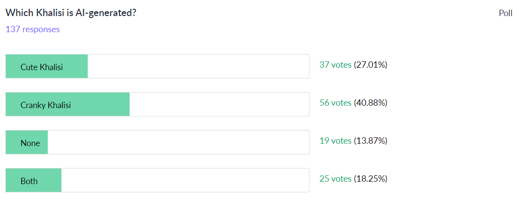Click empty white area of Cranky Khalisi bar
The image size is (519, 206).
click(219, 104)
